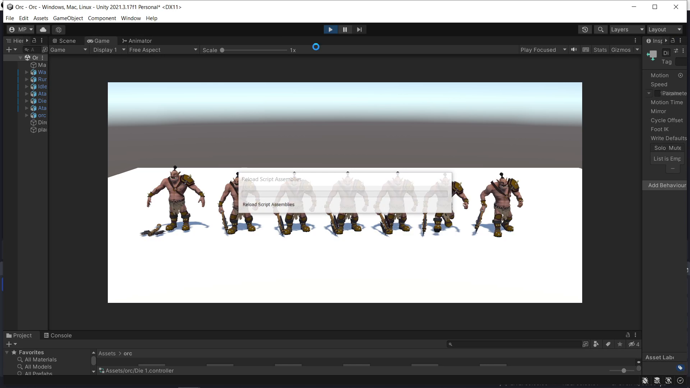The width and height of the screenshot is (690, 388).
Task: Toggle the Gizmos button
Action: click(621, 50)
